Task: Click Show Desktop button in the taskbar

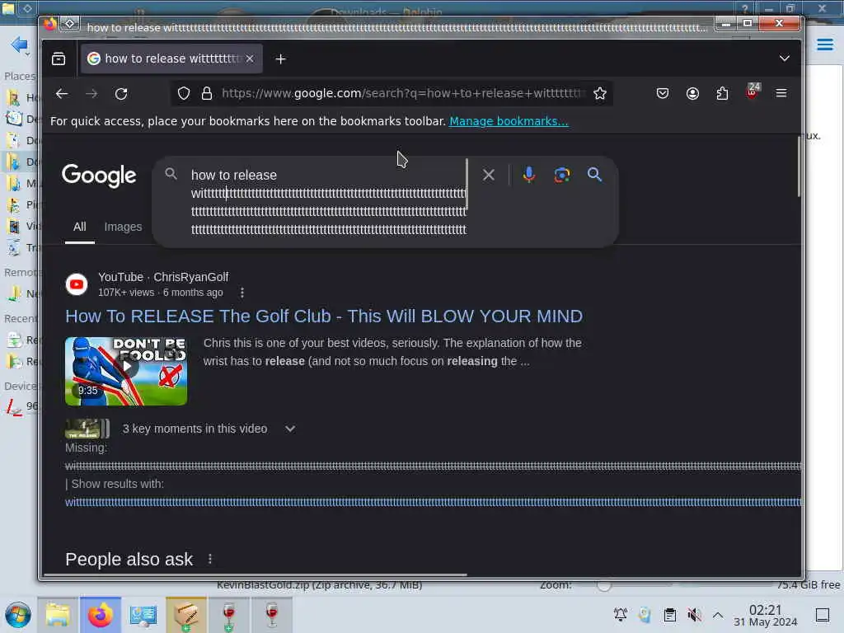Action: point(823,615)
